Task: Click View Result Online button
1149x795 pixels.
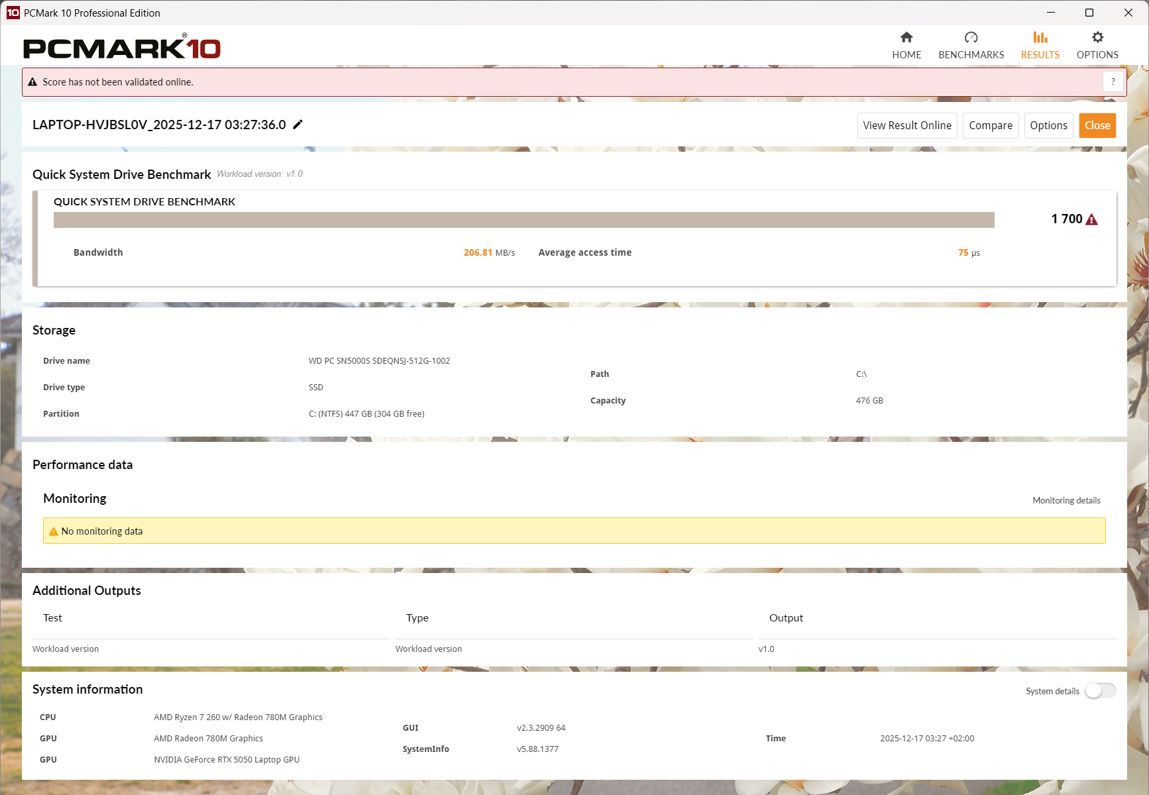Action: coord(907,125)
